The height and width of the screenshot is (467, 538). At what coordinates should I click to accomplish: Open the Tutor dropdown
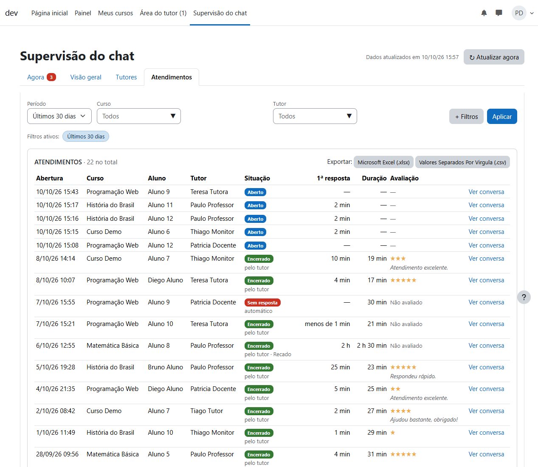(315, 116)
